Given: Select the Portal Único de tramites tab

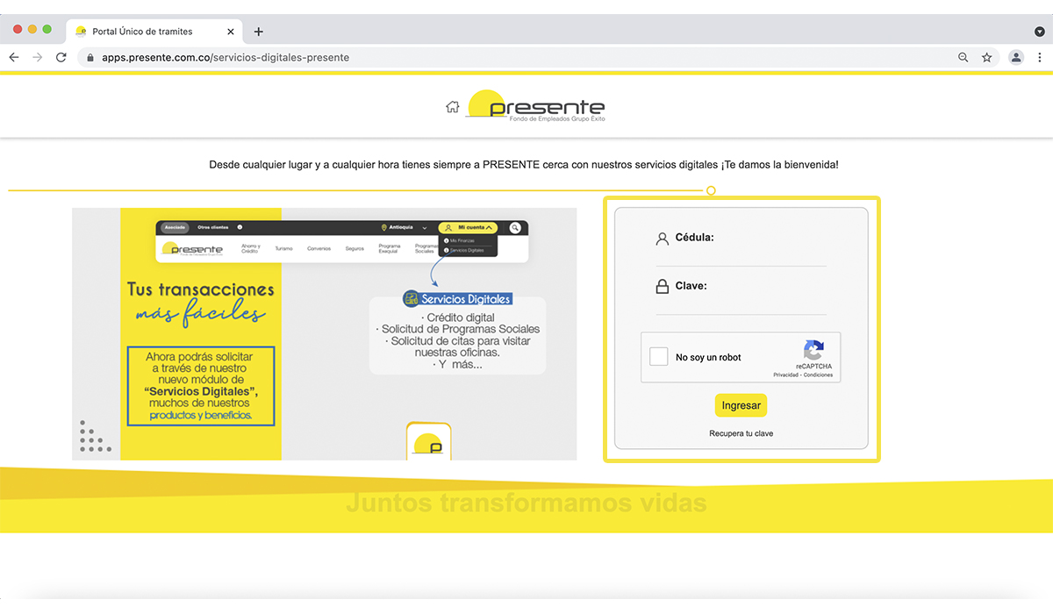Looking at the screenshot, I should click(143, 32).
